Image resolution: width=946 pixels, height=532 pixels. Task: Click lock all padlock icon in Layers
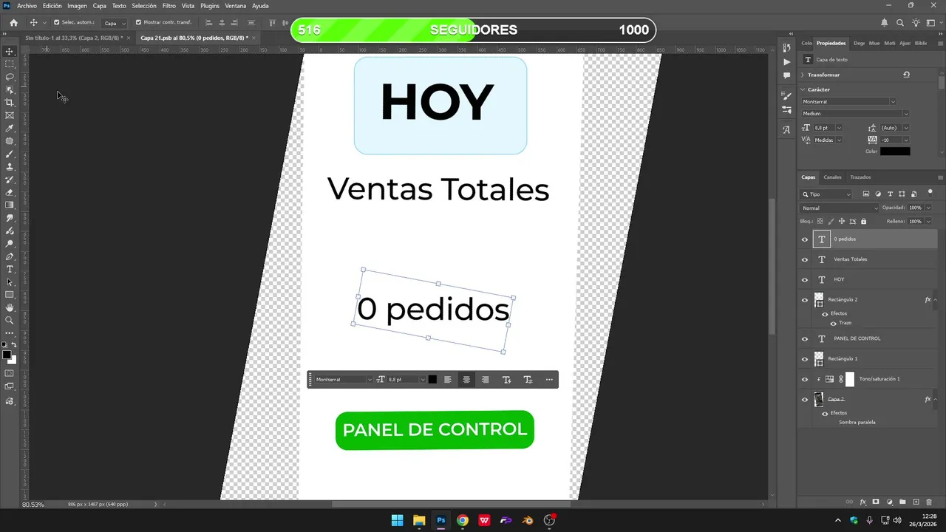point(863,221)
